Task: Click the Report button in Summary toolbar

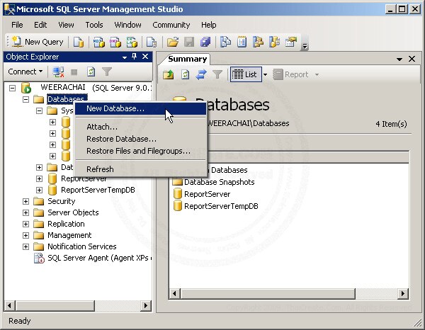Action: pyautogui.click(x=291, y=74)
